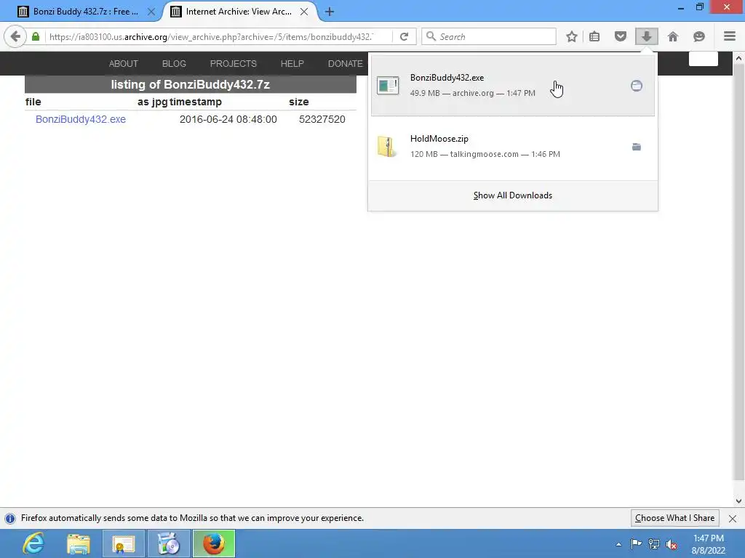
Task: Open the Firefox hamburger menu
Action: (730, 36)
